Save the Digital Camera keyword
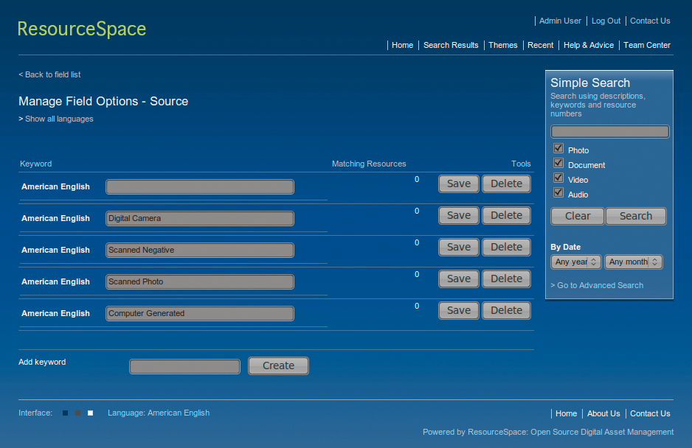Viewport: 692px width, 448px height. (x=459, y=216)
